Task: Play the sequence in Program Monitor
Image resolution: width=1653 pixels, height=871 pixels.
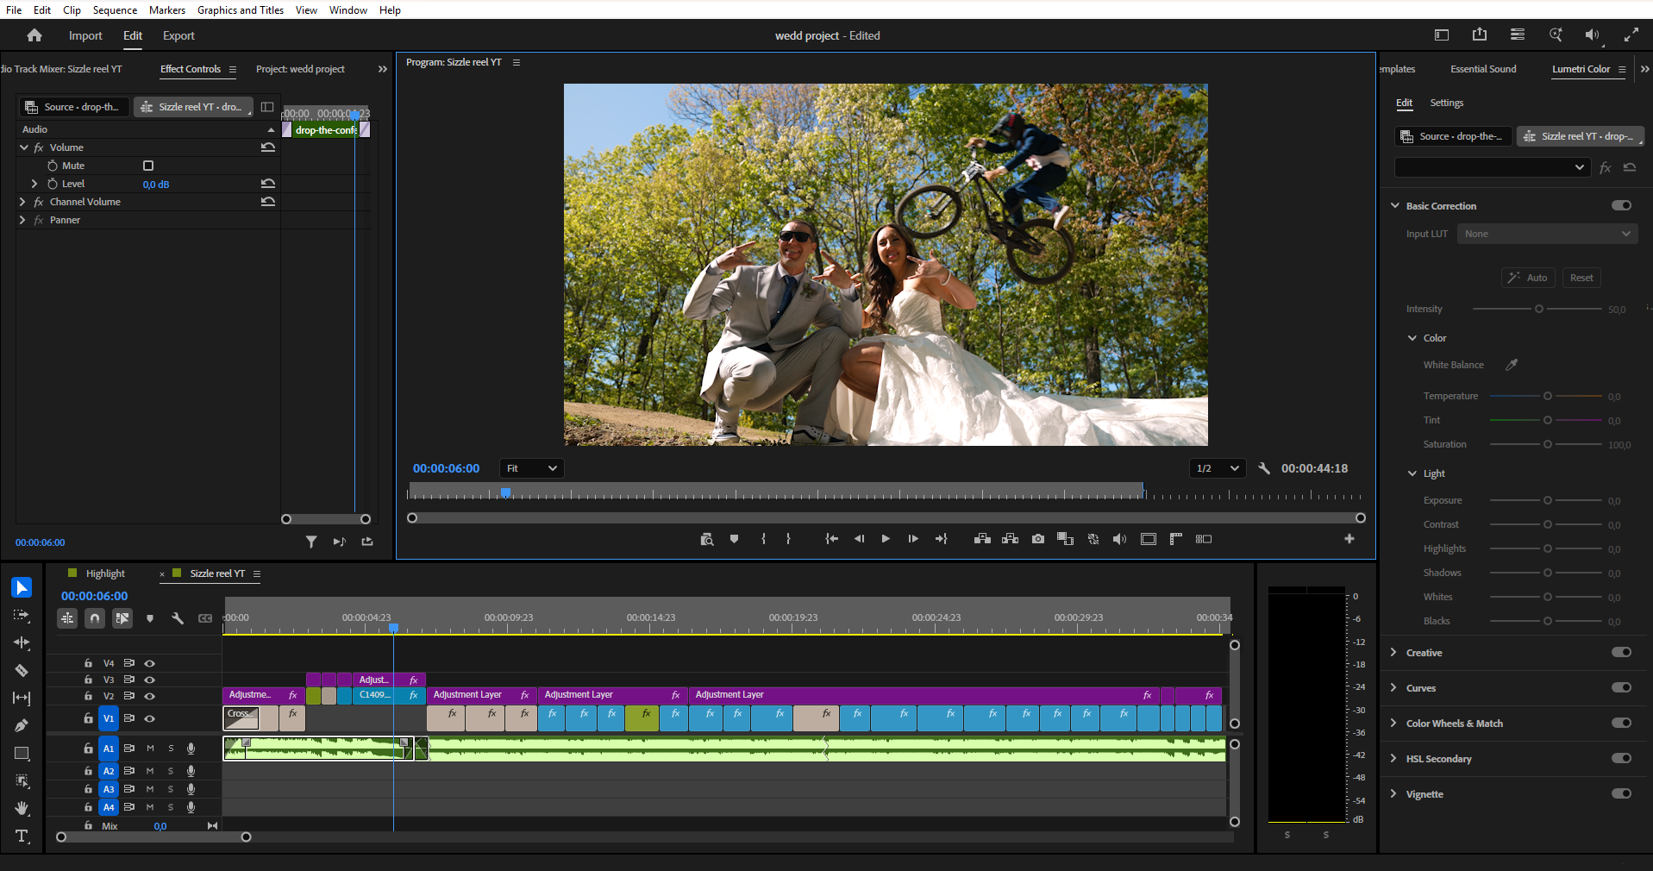Action: [886, 539]
